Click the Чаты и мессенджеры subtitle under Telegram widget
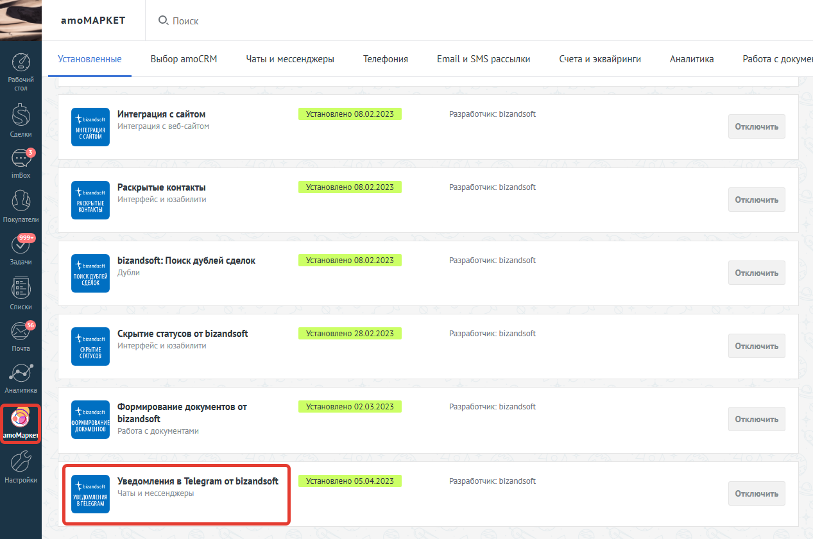 [155, 493]
